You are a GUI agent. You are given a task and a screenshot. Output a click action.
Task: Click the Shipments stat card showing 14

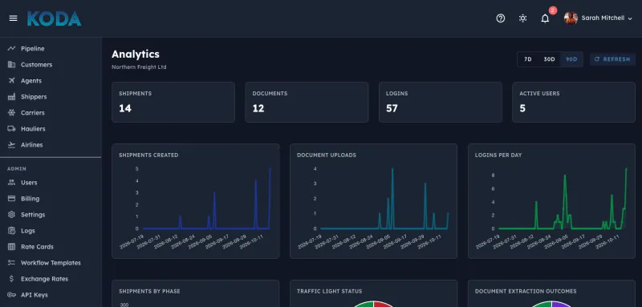(173, 102)
